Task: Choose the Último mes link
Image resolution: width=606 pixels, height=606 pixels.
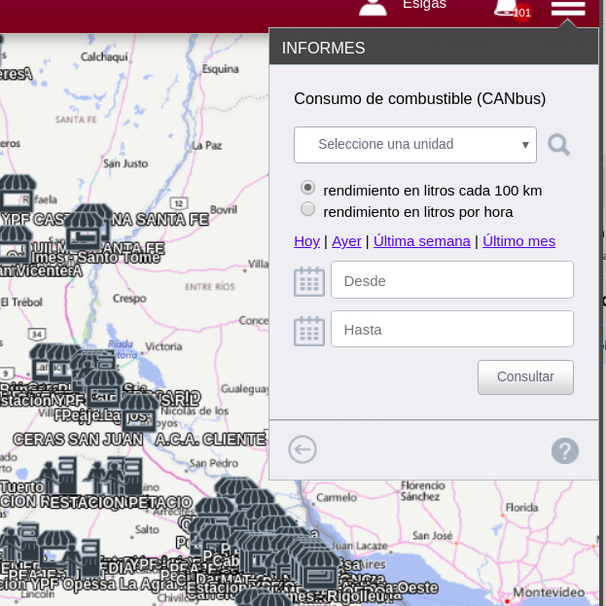Action: [518, 241]
